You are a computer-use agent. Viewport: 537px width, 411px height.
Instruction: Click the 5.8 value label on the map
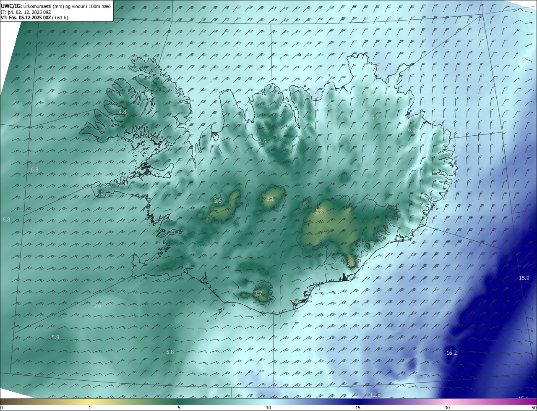pos(170,352)
